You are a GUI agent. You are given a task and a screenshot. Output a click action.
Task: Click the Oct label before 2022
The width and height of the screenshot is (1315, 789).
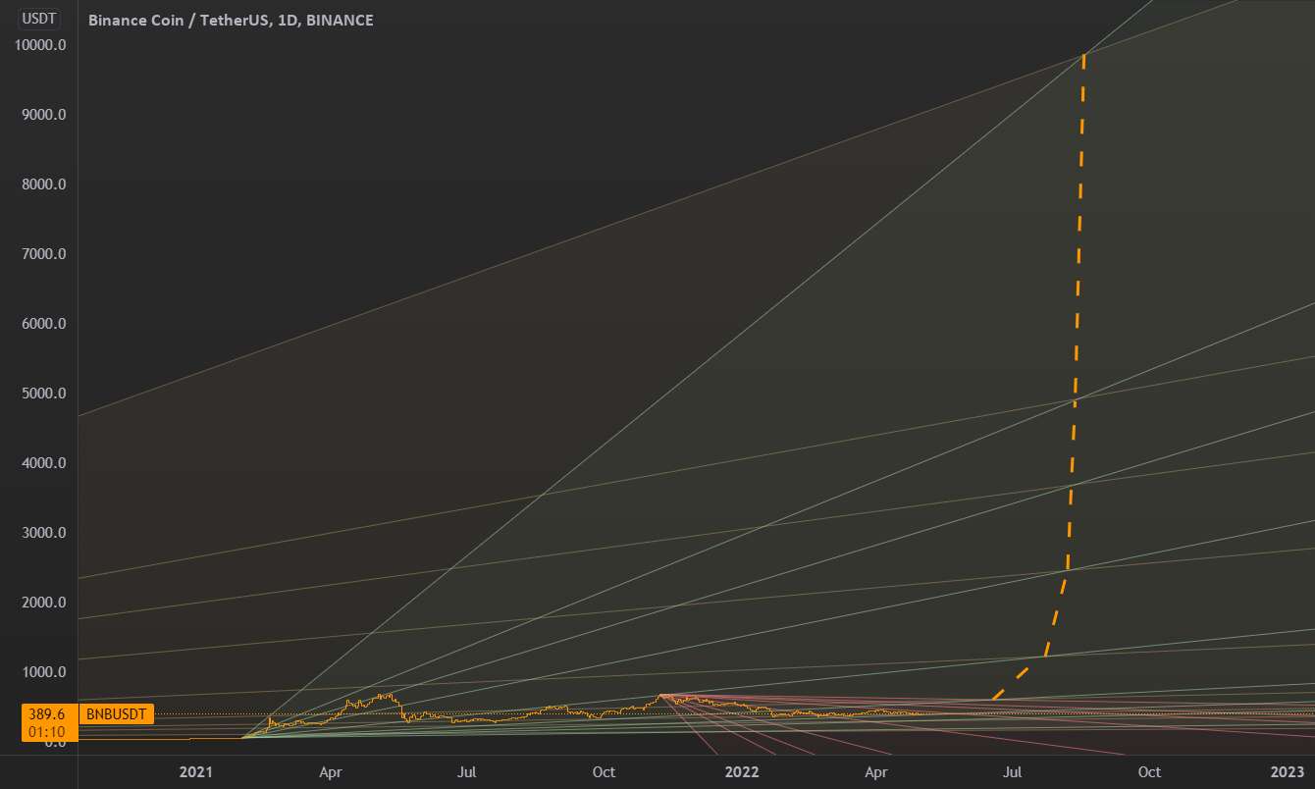(604, 772)
